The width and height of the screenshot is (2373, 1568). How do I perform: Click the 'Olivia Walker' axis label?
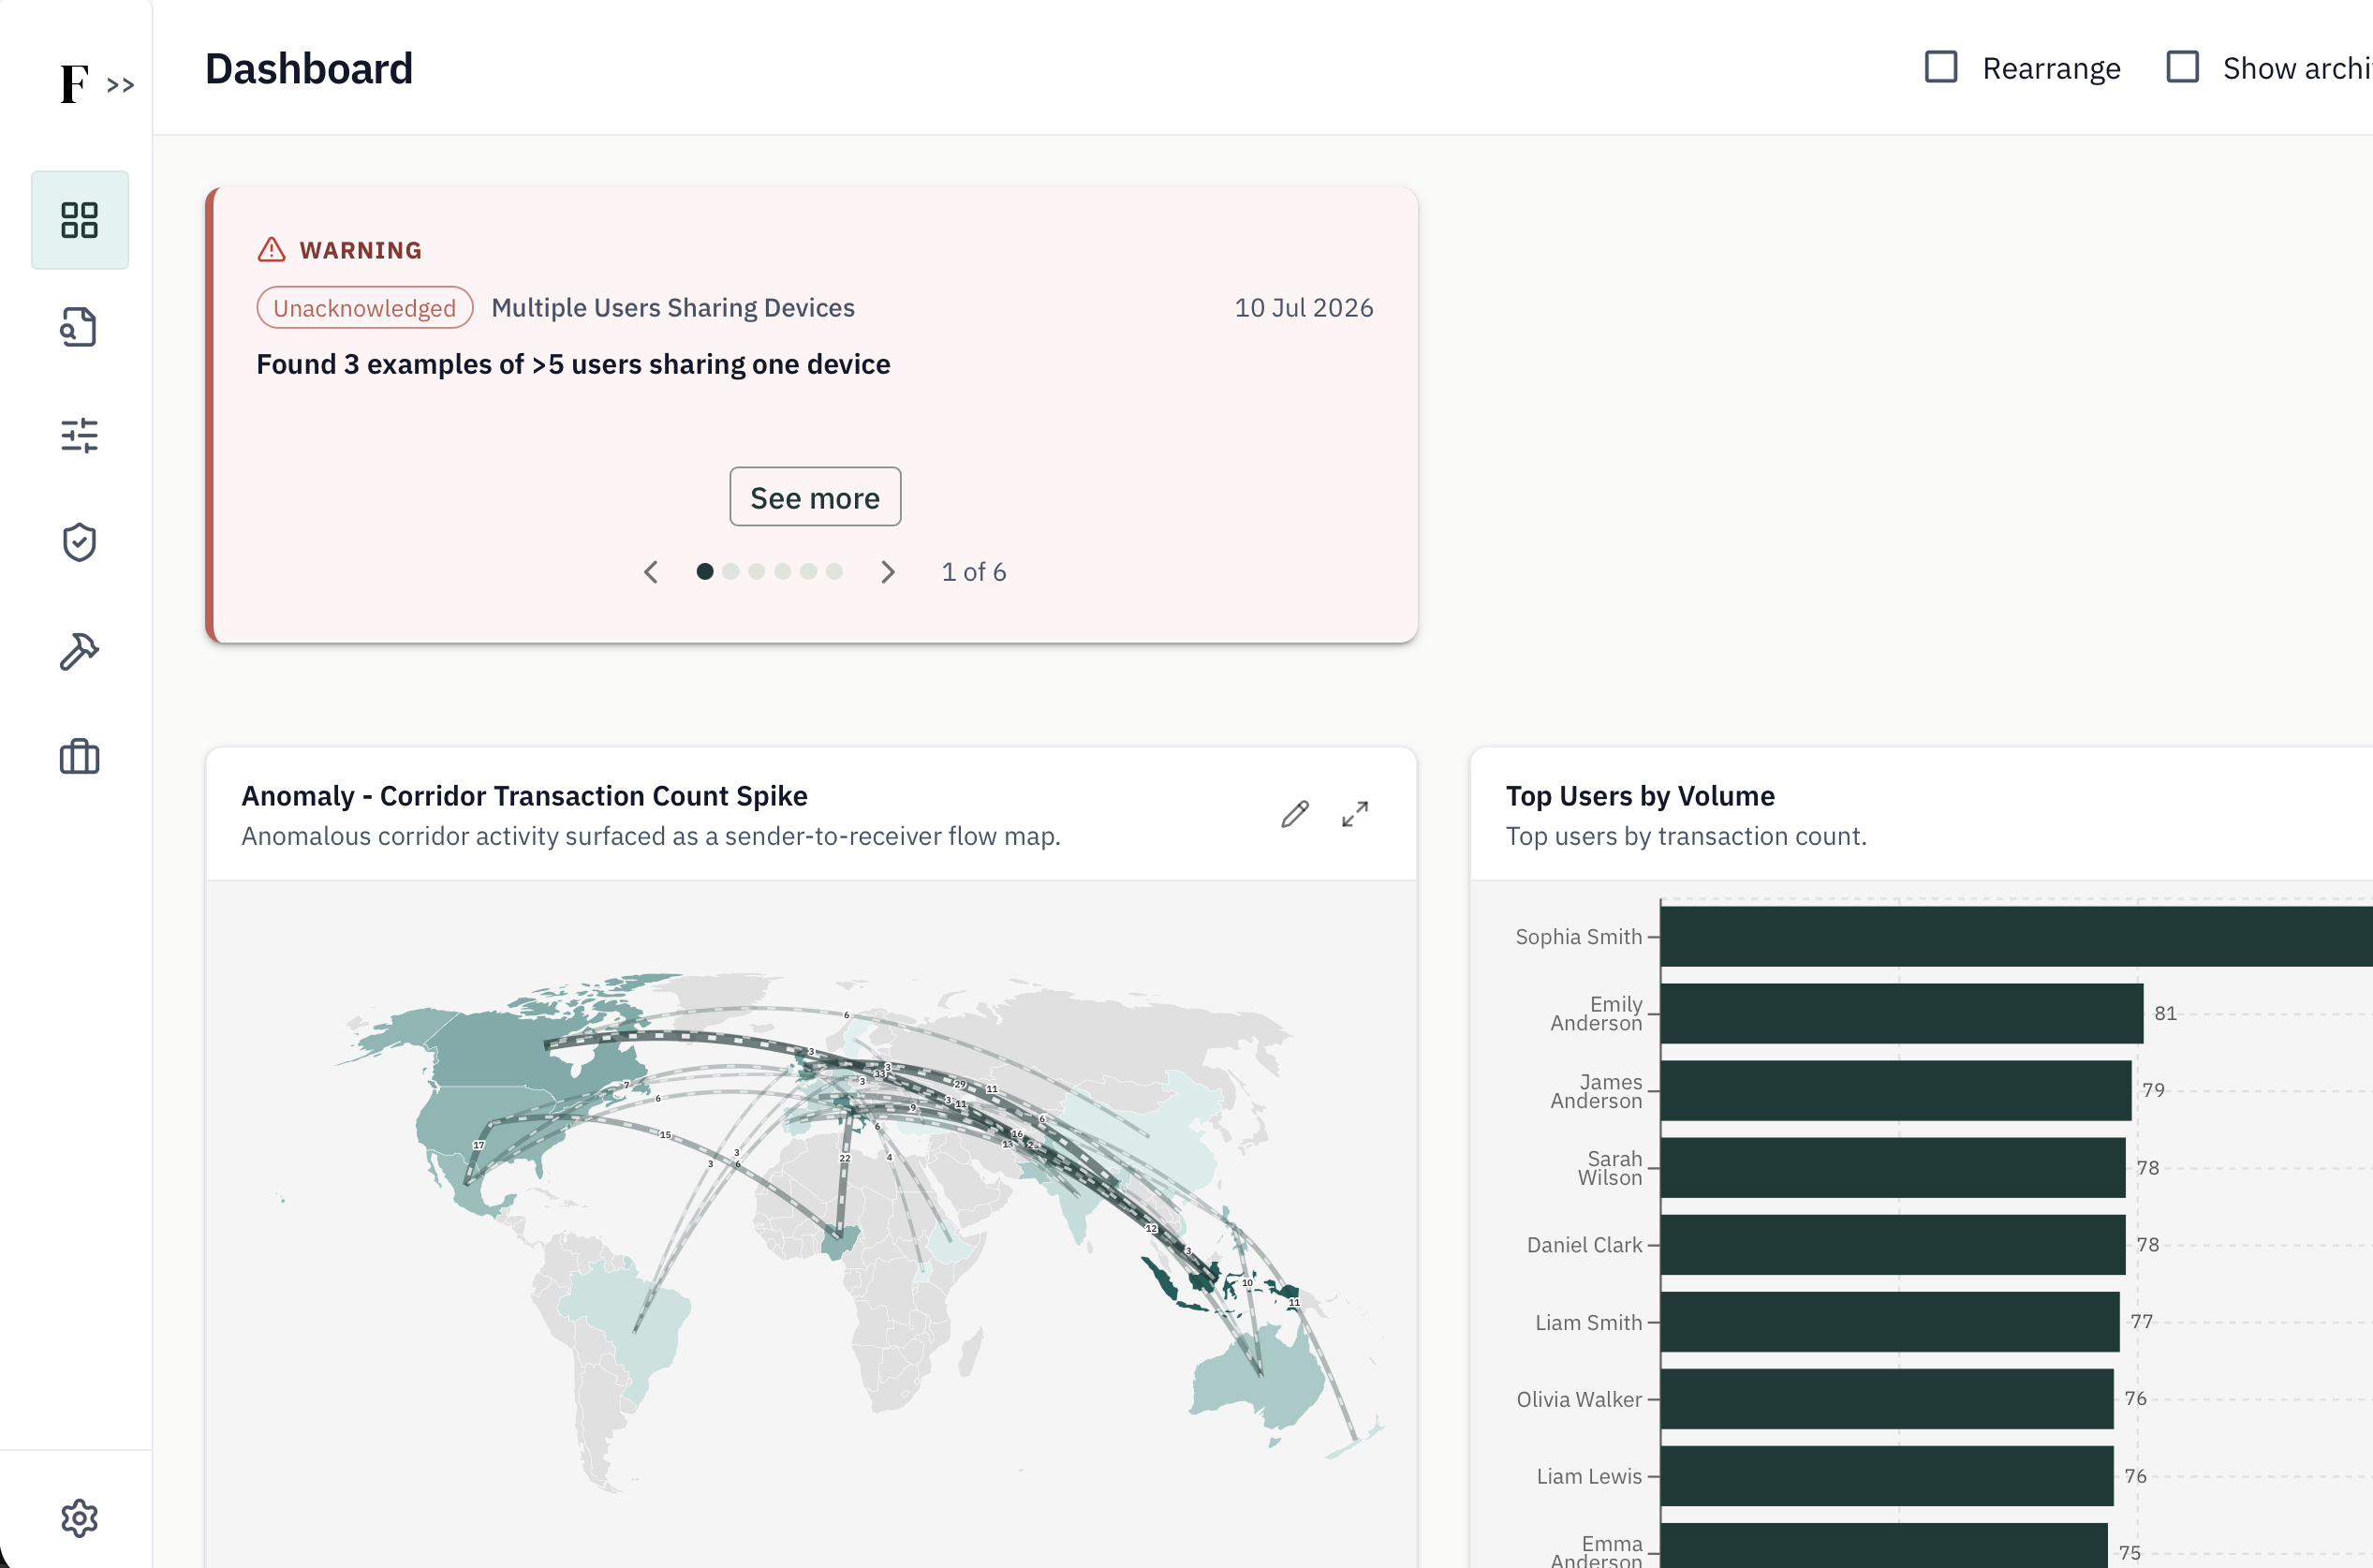coord(1579,1400)
